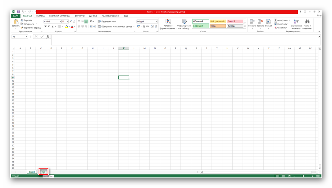Click the Undo arrow in quick access
This screenshot has width=332, height=188.
pos(23,11)
